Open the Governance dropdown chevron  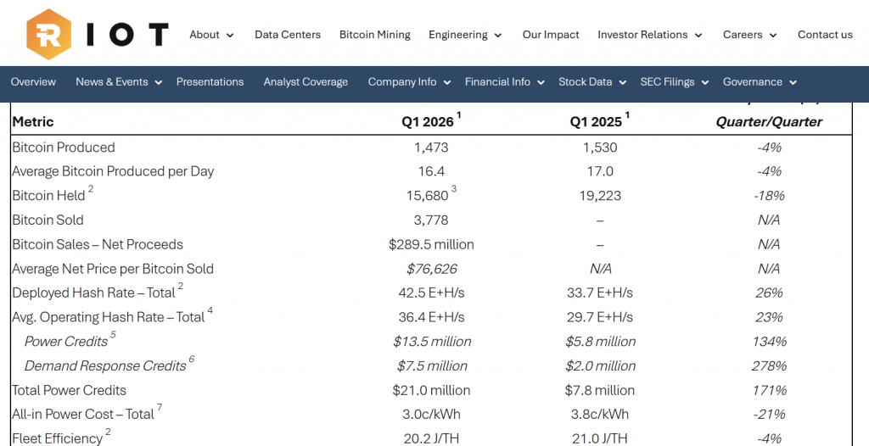pyautogui.click(x=793, y=83)
